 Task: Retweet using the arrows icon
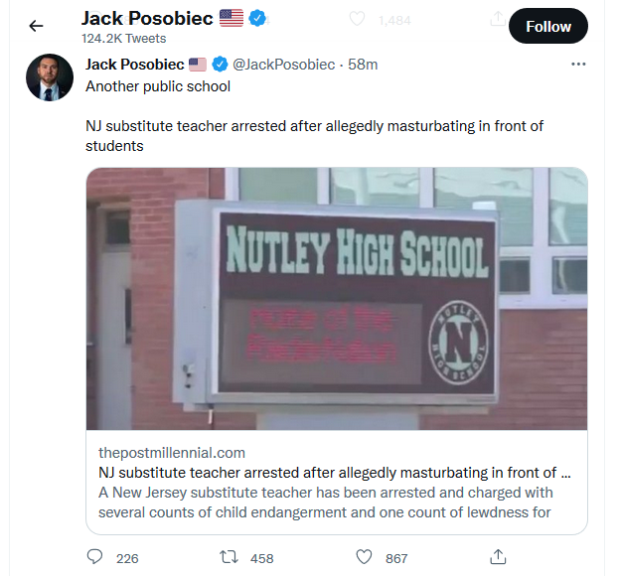pos(229,557)
